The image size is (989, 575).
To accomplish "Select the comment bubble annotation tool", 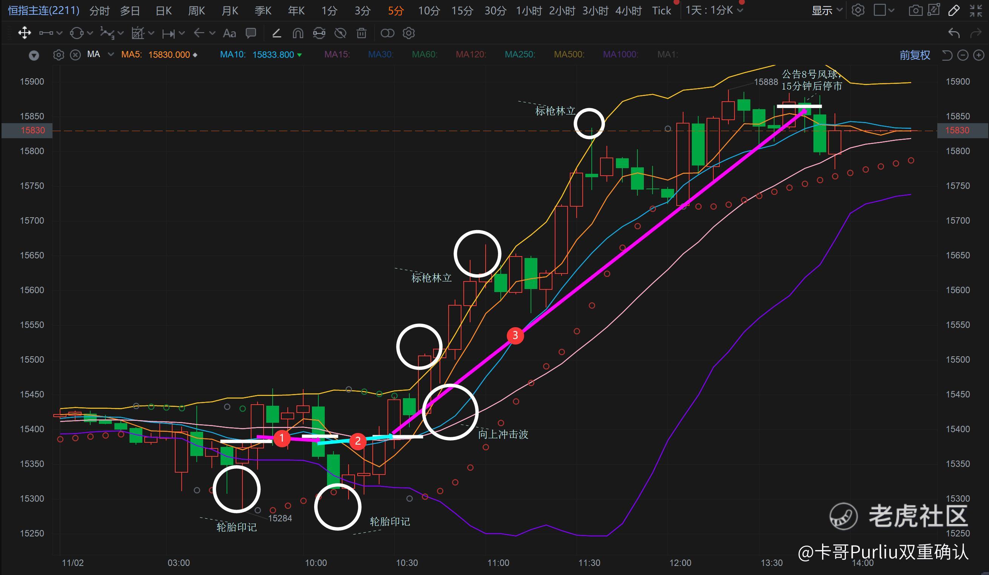I will (x=251, y=33).
